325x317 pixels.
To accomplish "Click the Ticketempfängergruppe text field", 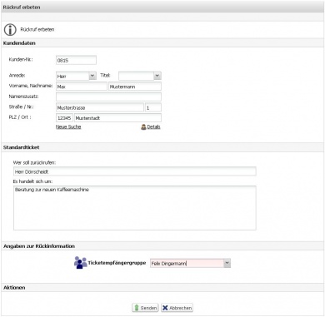I will pyautogui.click(x=187, y=263).
